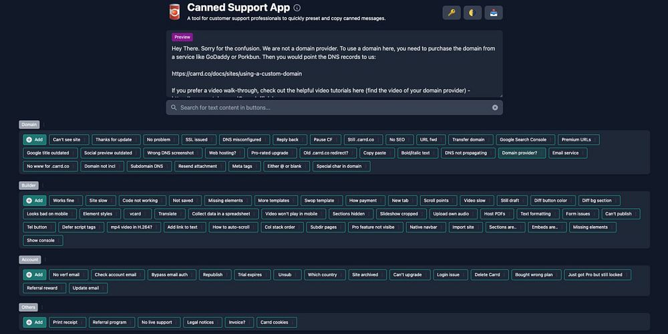The width and height of the screenshot is (668, 334).
Task: Select the "Transfer domain" canned button
Action: coord(471,139)
